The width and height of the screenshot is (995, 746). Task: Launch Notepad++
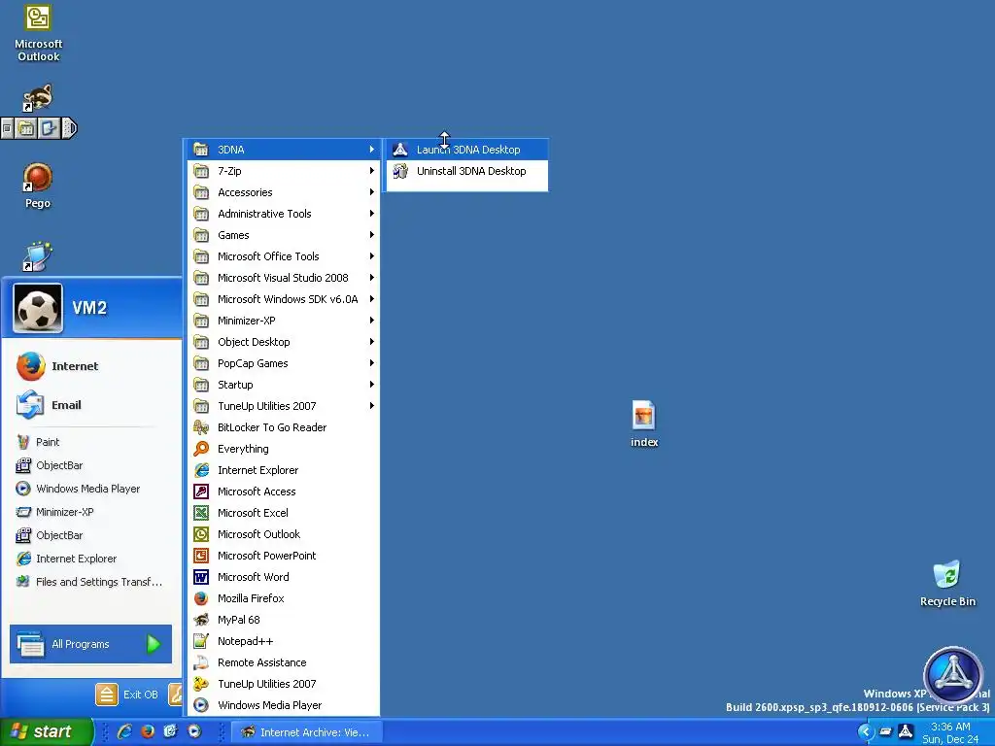pos(284,641)
